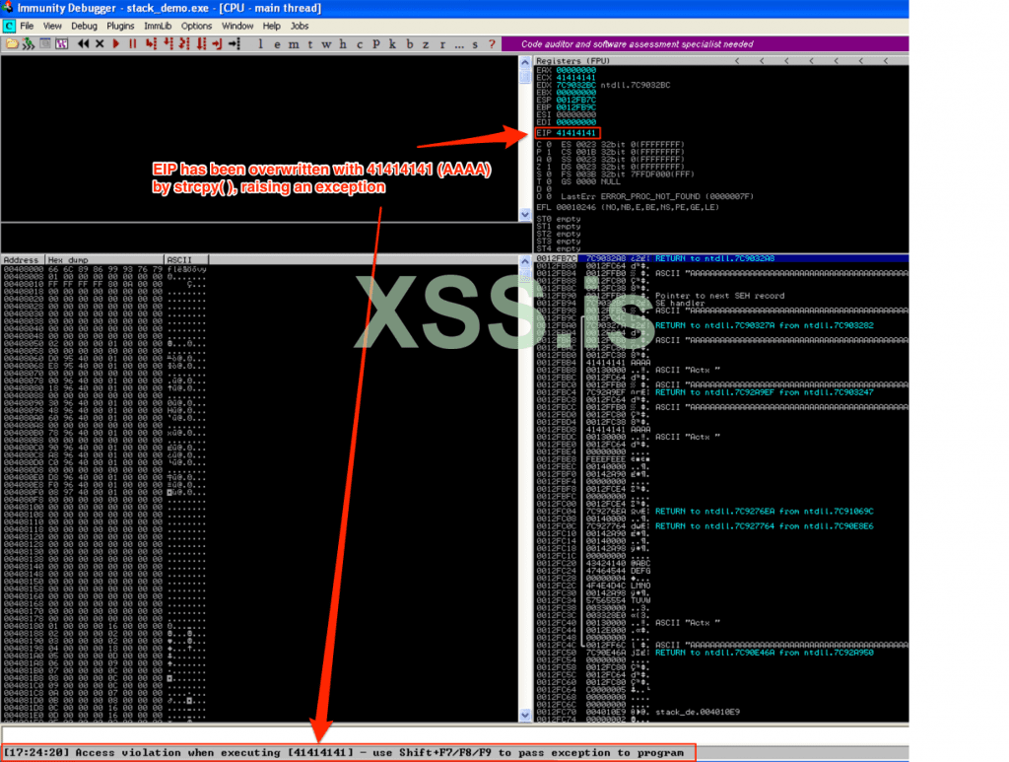Click scroll-down arrow of disassembly pane
1009x762 pixels.
click(525, 214)
